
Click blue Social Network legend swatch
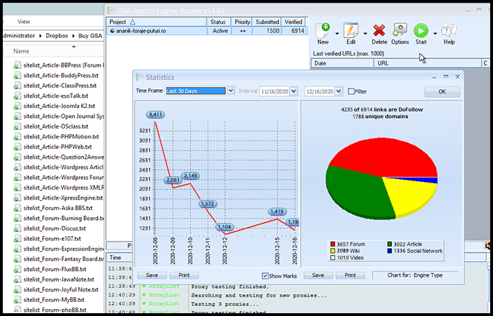[x=389, y=251]
